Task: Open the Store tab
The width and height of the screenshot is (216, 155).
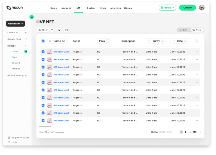Action: click(x=103, y=8)
